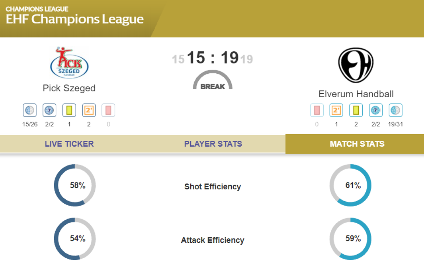Click Pick Szeged 2-minute suspension icon

coord(88,110)
